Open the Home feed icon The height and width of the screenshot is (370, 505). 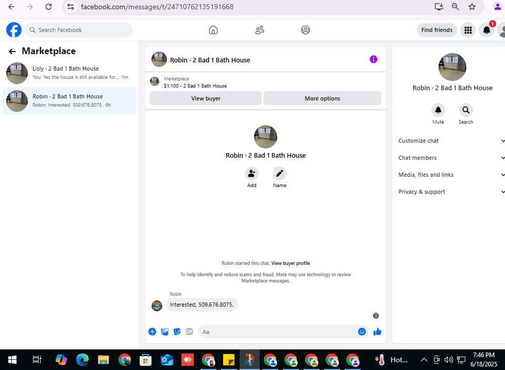(x=213, y=30)
